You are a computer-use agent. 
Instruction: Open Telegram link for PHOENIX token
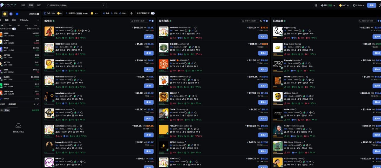[85, 31]
